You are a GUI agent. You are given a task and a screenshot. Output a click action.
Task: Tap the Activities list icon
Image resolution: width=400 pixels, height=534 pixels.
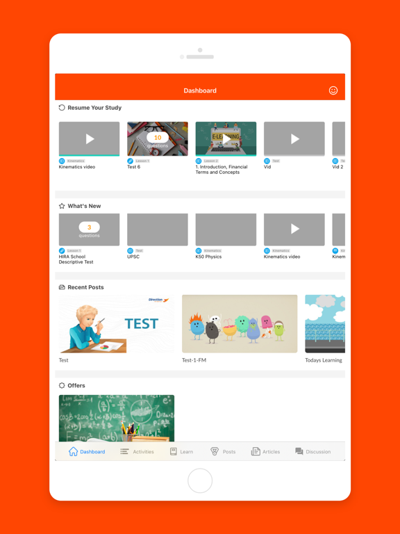tap(124, 451)
